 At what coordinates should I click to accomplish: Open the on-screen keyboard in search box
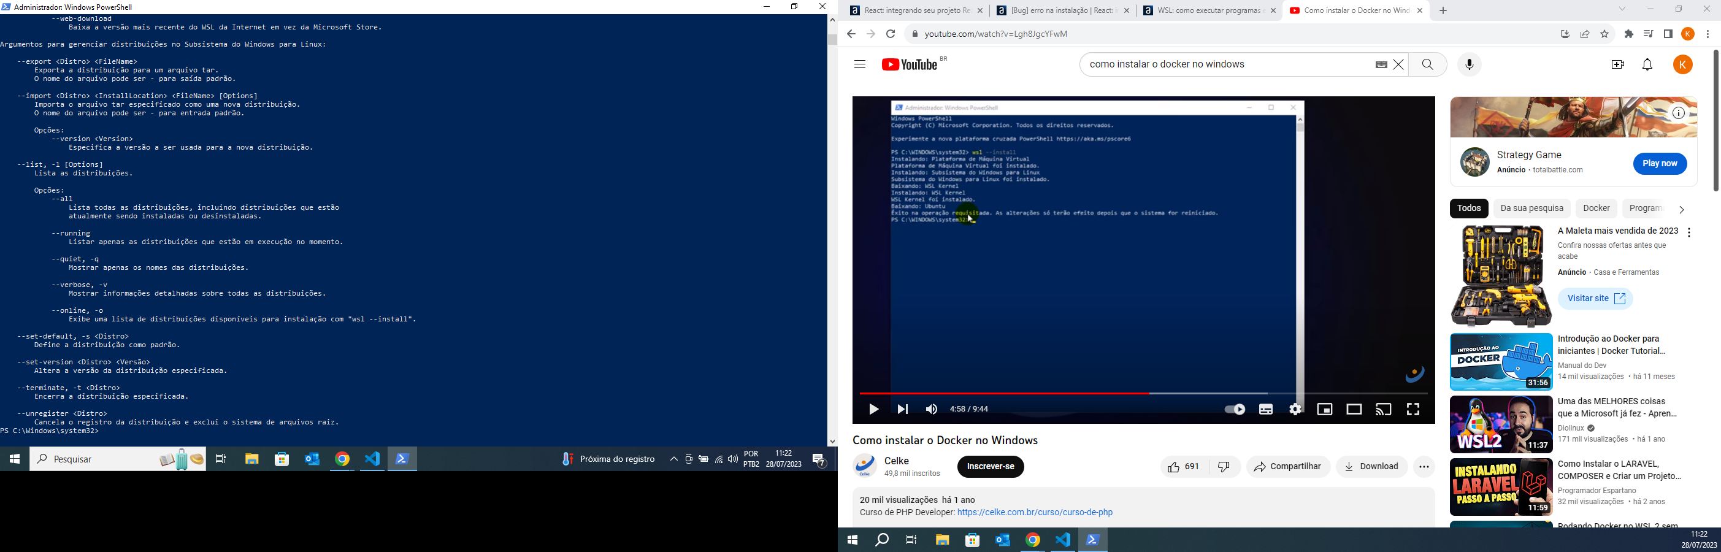[1381, 65]
